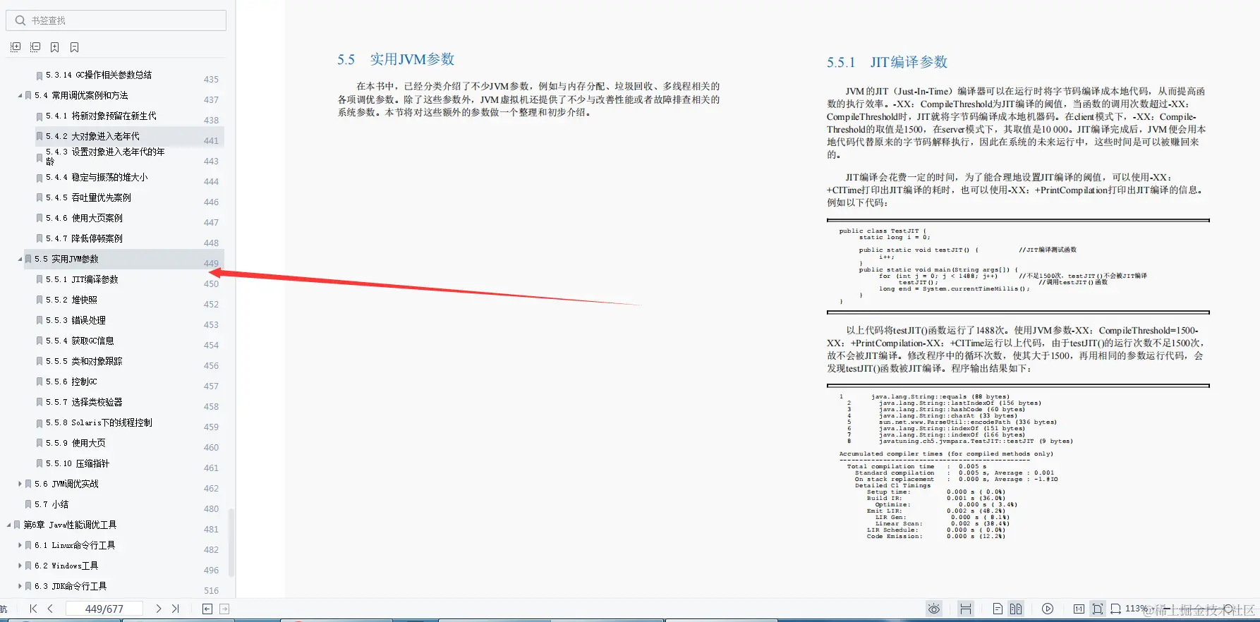Click the delete bookmark icon
The width and height of the screenshot is (1260, 622).
[74, 47]
